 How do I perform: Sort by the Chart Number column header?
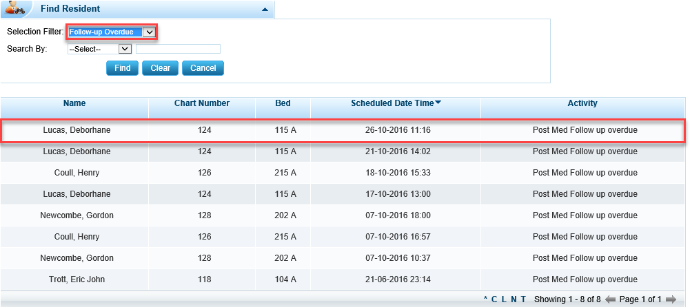pos(202,103)
